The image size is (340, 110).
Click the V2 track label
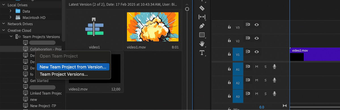tap(238, 41)
